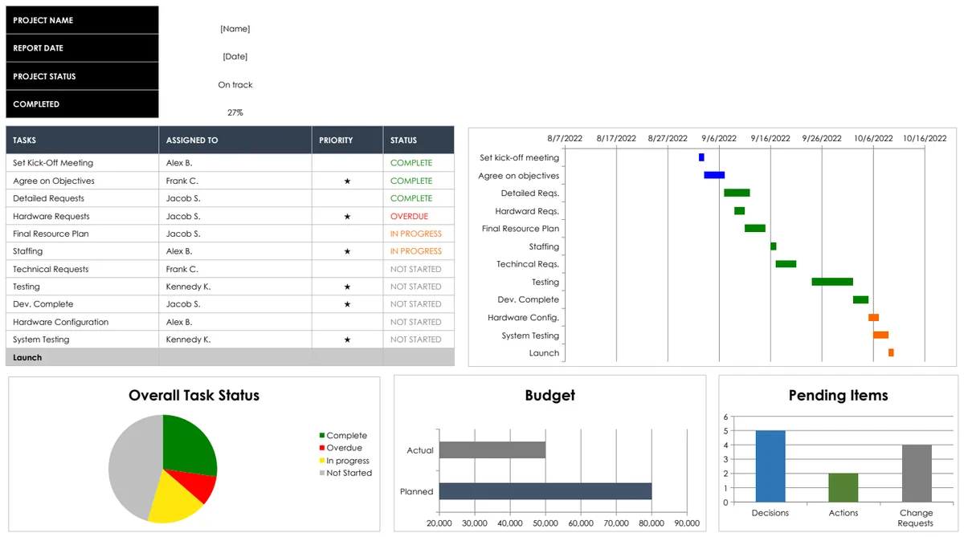Click the IN PROGRESS status for Final Resource Plan
The image size is (964, 537).
(416, 234)
